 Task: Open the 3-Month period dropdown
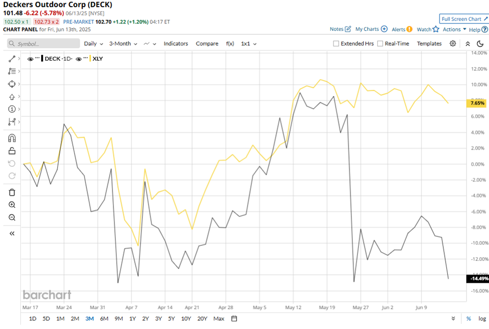point(123,44)
